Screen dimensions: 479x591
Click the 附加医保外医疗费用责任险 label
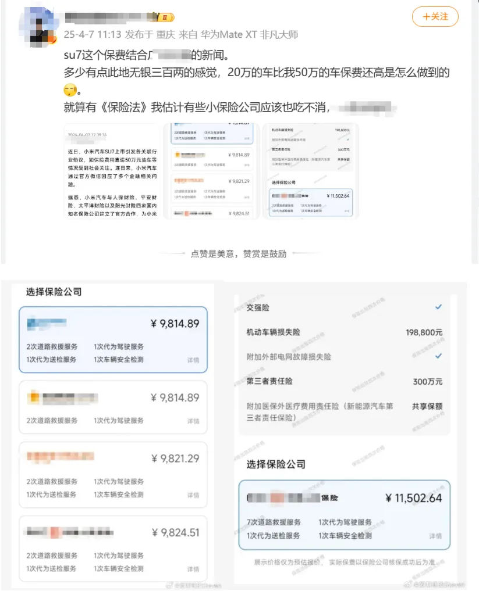tap(320, 411)
